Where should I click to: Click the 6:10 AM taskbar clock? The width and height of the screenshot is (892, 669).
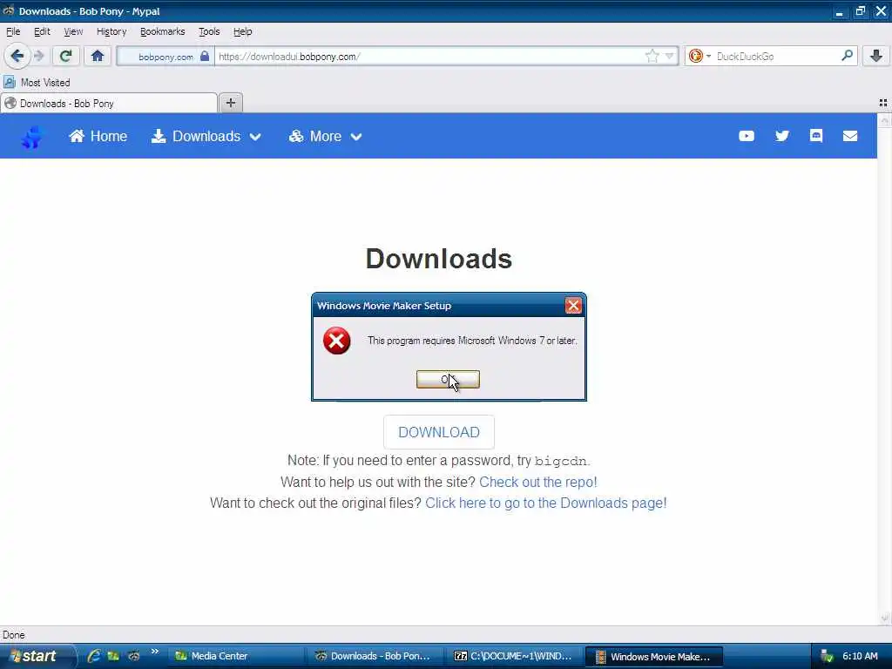860,657
